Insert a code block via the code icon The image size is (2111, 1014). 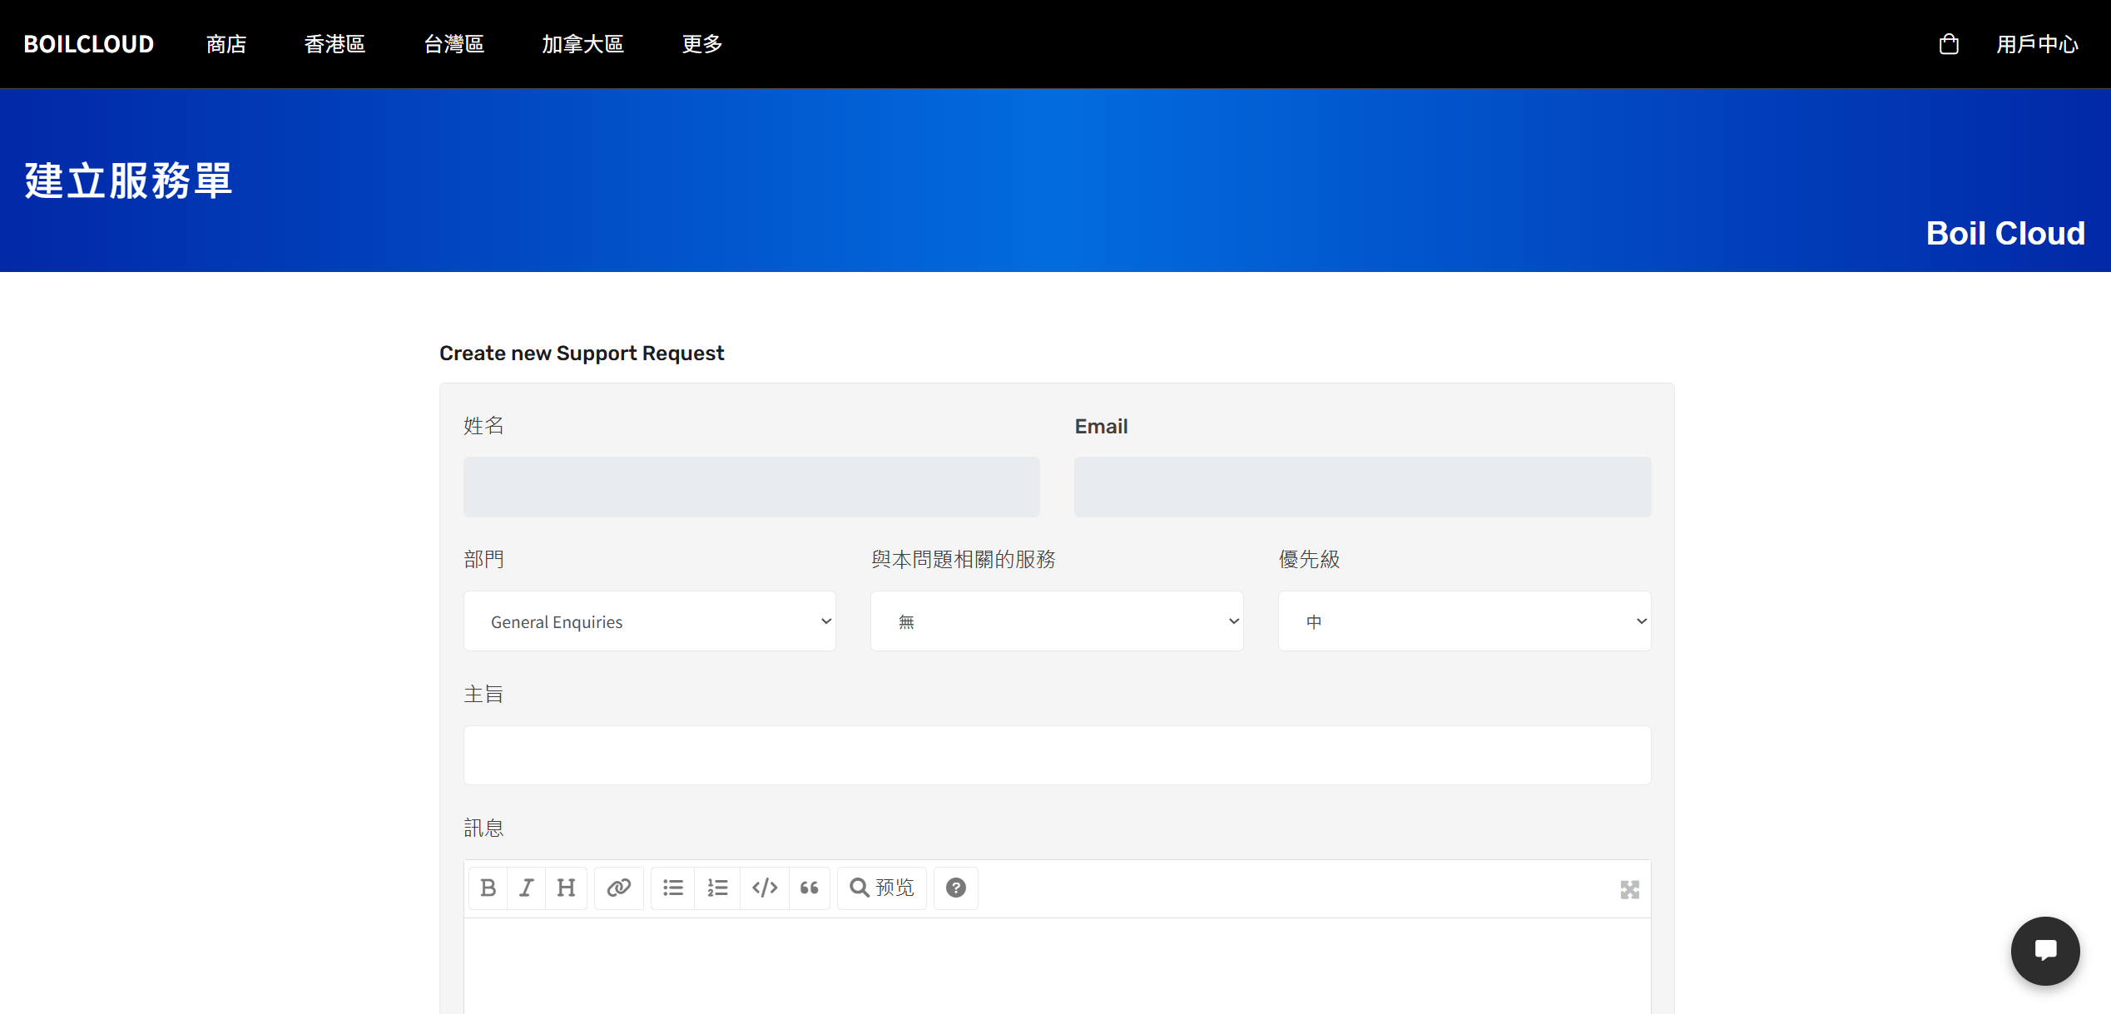[x=765, y=888]
